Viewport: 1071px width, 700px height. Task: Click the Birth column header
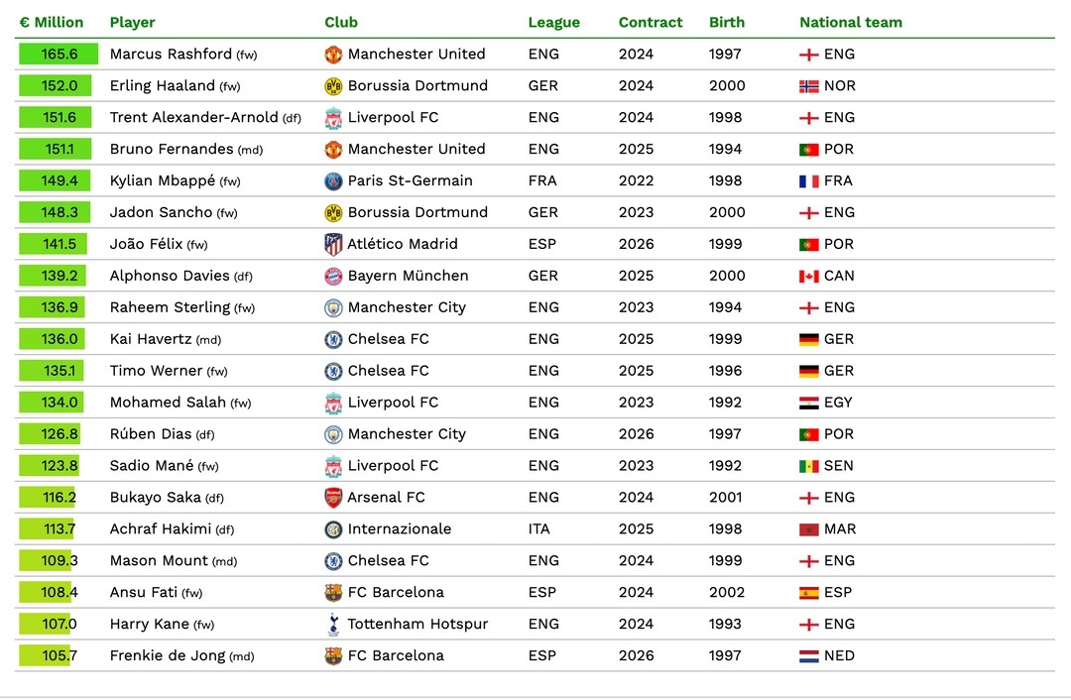pyautogui.click(x=725, y=22)
